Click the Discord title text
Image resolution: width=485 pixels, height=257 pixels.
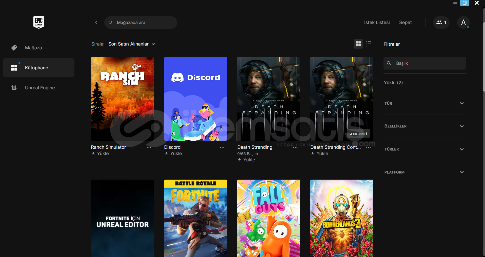172,147
